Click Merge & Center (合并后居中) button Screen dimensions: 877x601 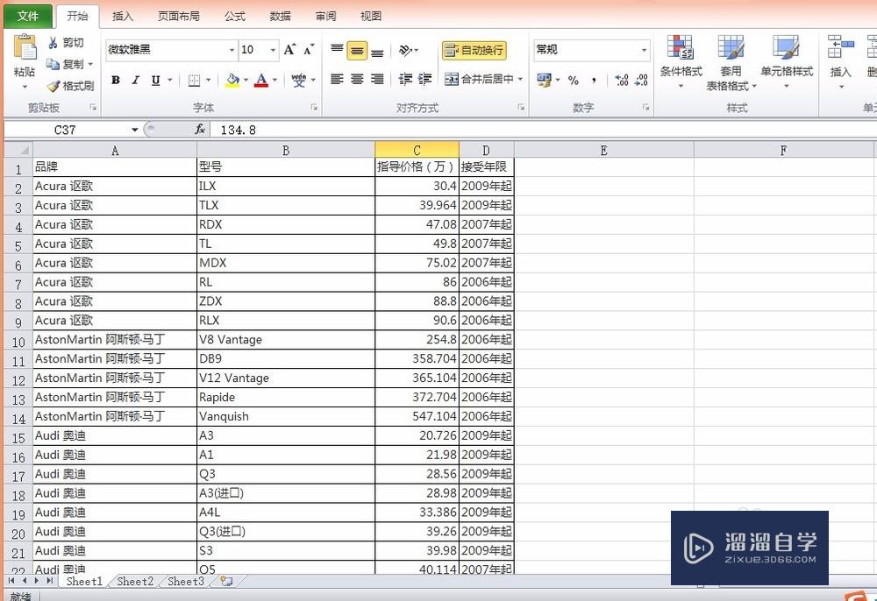click(480, 80)
